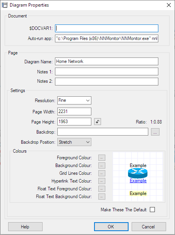The image size is (175, 235).
Task: Click the Ratio value 1:0.88
Action: [x=156, y=122]
